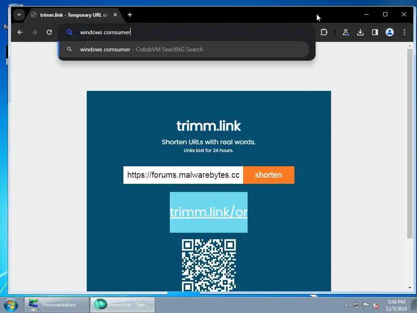Click the trimm.link page heading
Screen dimensions: 417x313
(209, 126)
